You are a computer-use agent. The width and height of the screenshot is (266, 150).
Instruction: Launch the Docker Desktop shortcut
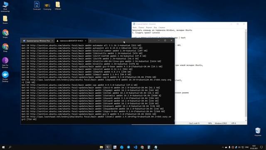(5, 77)
